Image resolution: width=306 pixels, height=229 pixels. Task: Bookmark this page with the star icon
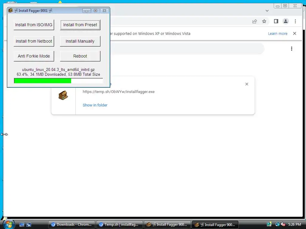[x=264, y=21]
